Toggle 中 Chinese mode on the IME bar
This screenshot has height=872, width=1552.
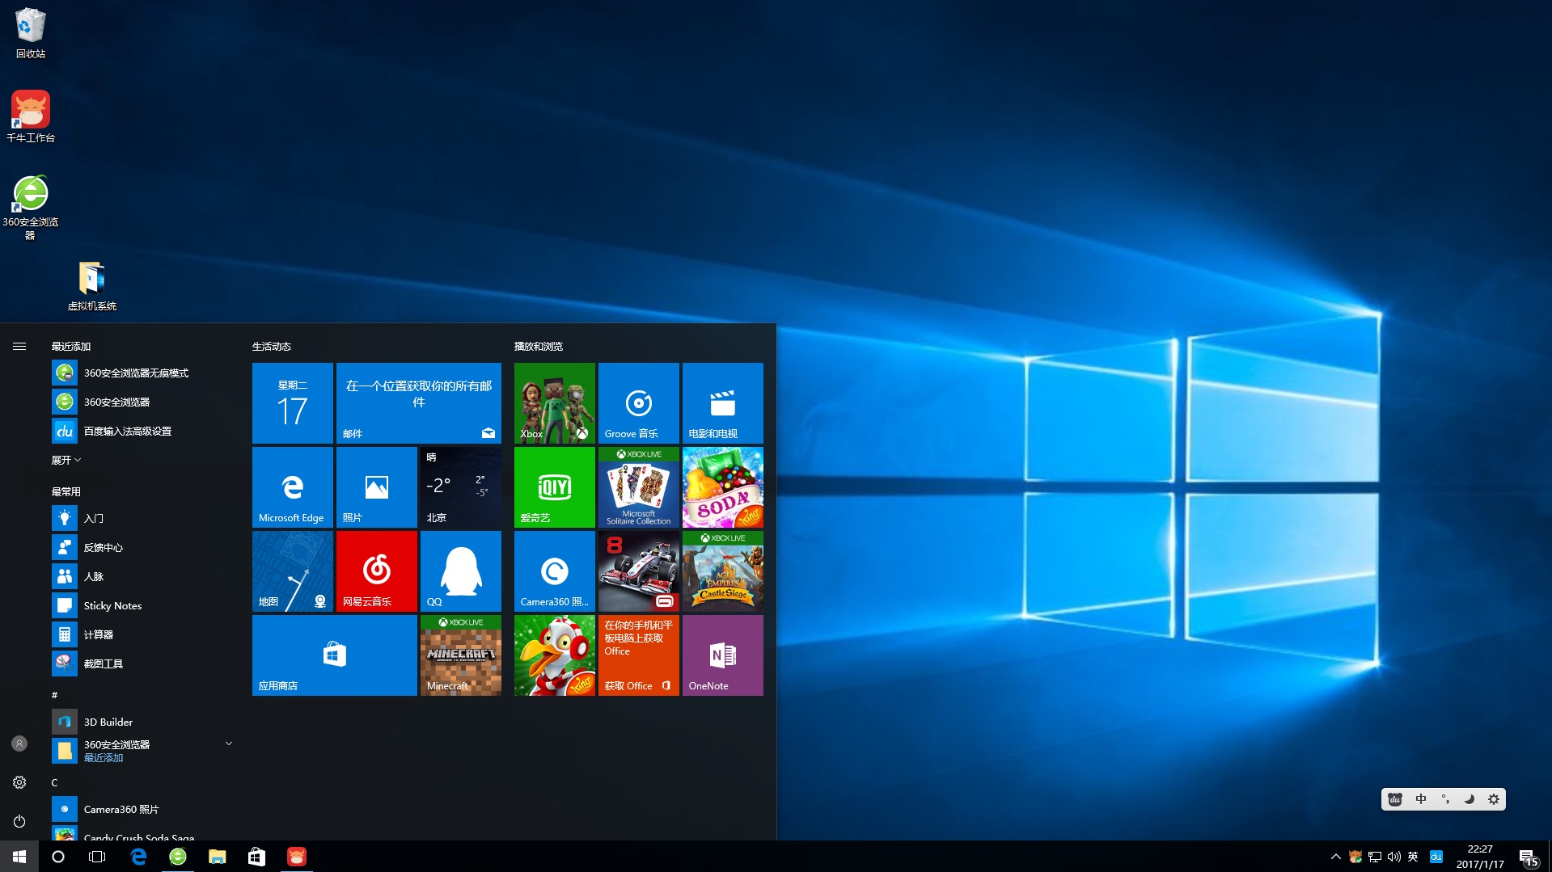[x=1421, y=799]
